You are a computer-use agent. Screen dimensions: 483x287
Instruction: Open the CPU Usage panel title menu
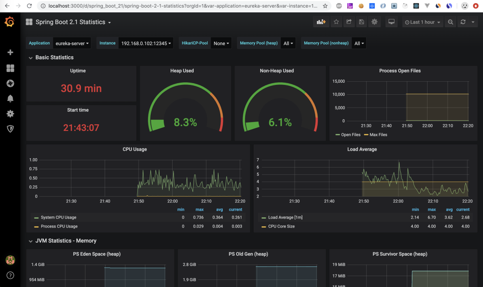(135, 149)
